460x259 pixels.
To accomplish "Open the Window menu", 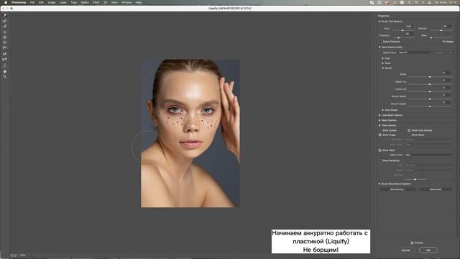I will [x=126, y=2].
